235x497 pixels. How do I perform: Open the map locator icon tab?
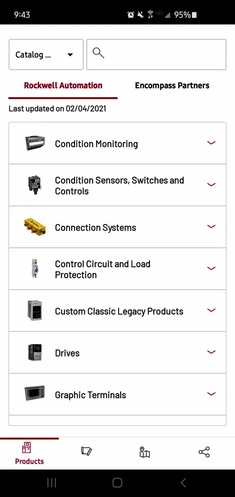(x=145, y=452)
